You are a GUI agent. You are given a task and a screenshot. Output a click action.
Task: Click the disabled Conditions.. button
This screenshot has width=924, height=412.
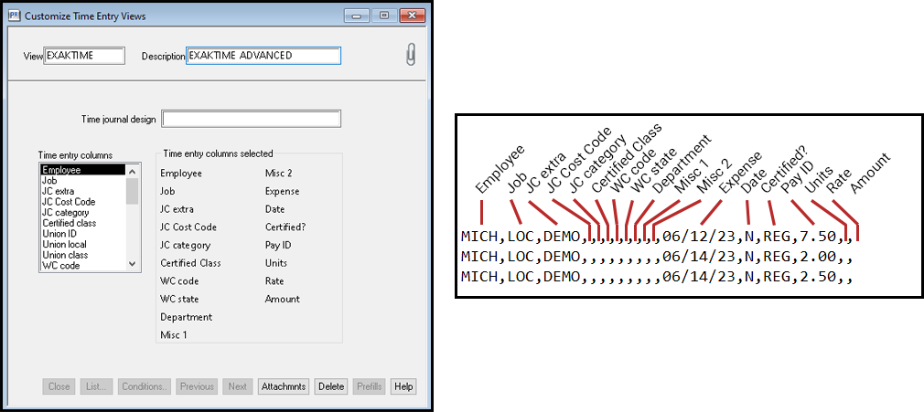(145, 386)
